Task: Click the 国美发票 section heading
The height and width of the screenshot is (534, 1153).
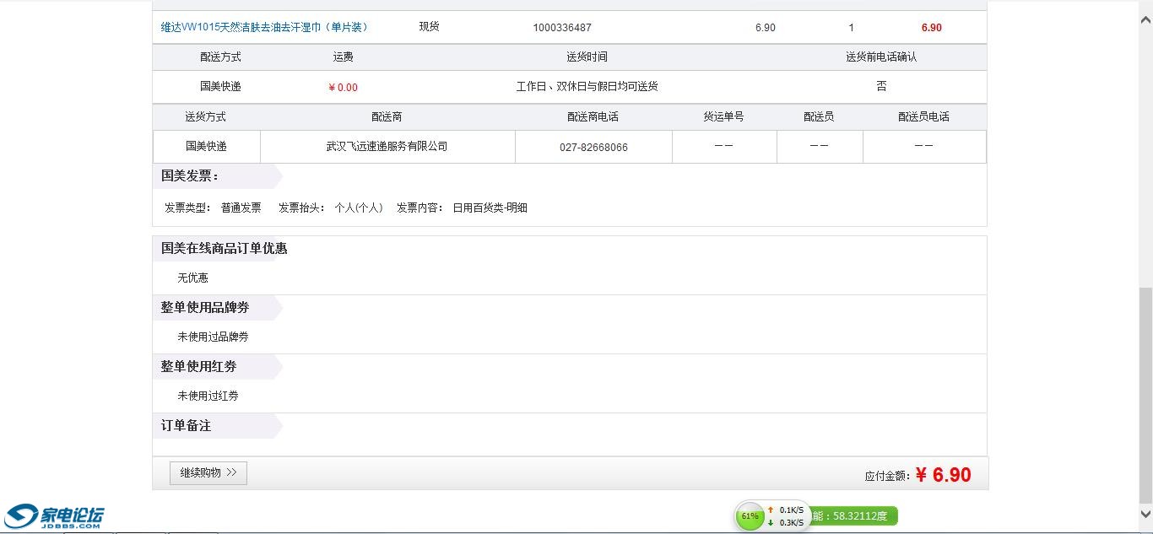Action: [190, 176]
